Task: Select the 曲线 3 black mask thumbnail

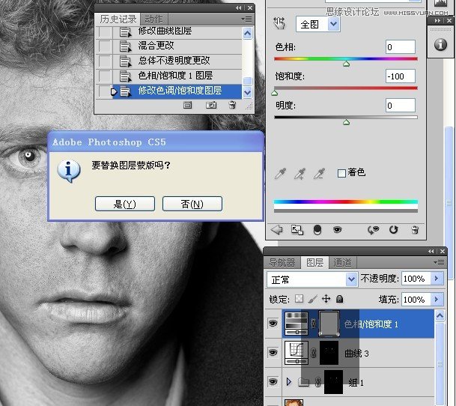Action: [x=329, y=353]
